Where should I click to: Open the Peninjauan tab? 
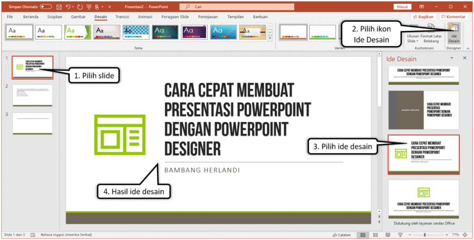coord(209,17)
